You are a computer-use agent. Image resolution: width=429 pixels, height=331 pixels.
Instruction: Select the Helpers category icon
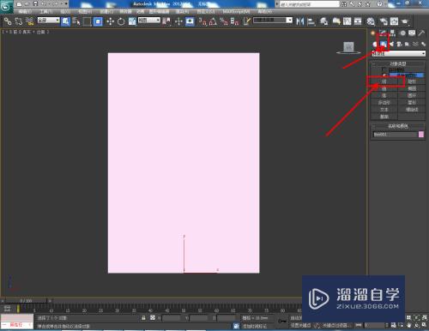408,44
